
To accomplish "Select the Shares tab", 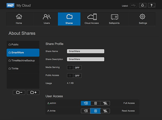I will [69, 19].
